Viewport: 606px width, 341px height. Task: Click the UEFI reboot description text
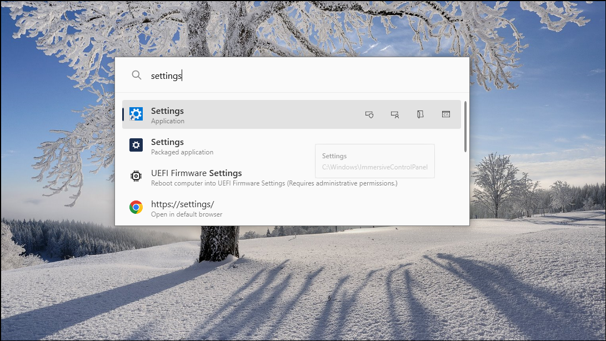[x=273, y=183]
